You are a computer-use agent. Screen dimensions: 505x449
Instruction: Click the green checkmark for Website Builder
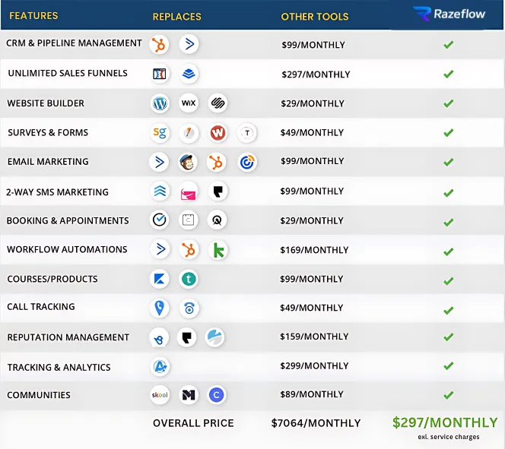[x=449, y=103]
